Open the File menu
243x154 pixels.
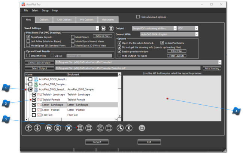pyautogui.click(x=26, y=10)
